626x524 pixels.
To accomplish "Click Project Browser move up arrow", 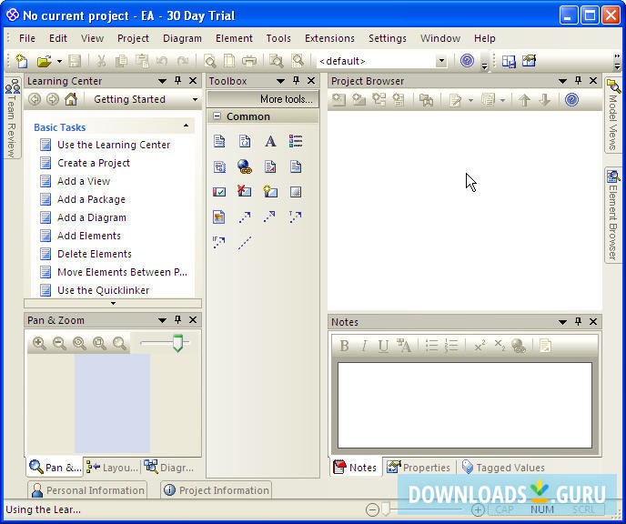I will pyautogui.click(x=524, y=99).
